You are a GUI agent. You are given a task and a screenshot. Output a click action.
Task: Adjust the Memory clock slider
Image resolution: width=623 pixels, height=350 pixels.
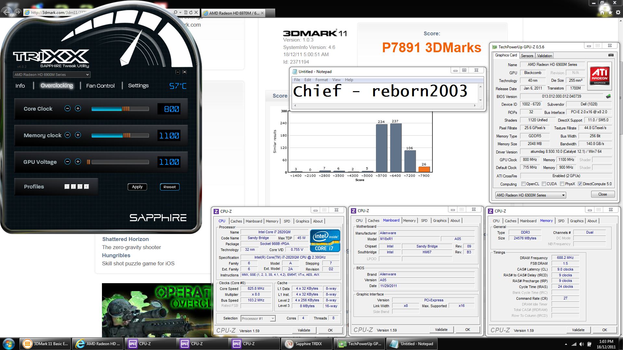tap(120, 135)
